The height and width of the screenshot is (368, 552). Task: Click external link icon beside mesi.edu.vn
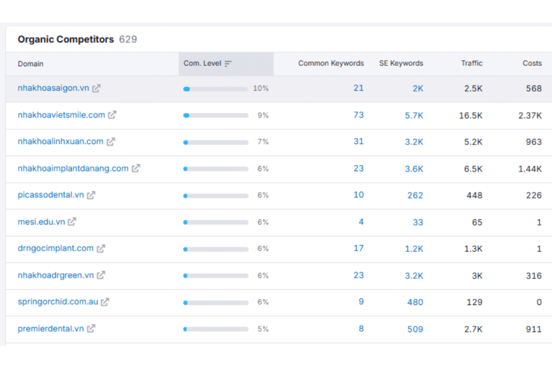coord(72,221)
